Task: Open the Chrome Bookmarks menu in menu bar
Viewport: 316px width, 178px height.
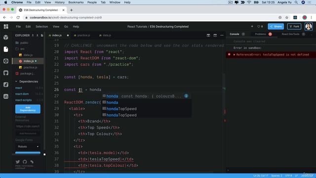Action: click(76, 2)
